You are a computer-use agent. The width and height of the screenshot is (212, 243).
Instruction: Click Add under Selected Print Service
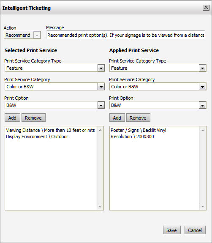click(x=12, y=118)
